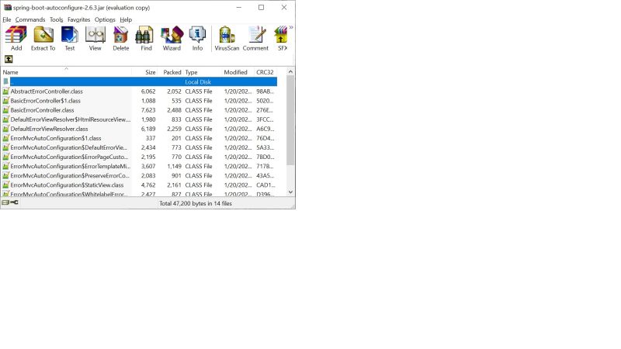The height and width of the screenshot is (349, 621).
Task: Sort by the Name column header
Action: pos(67,72)
